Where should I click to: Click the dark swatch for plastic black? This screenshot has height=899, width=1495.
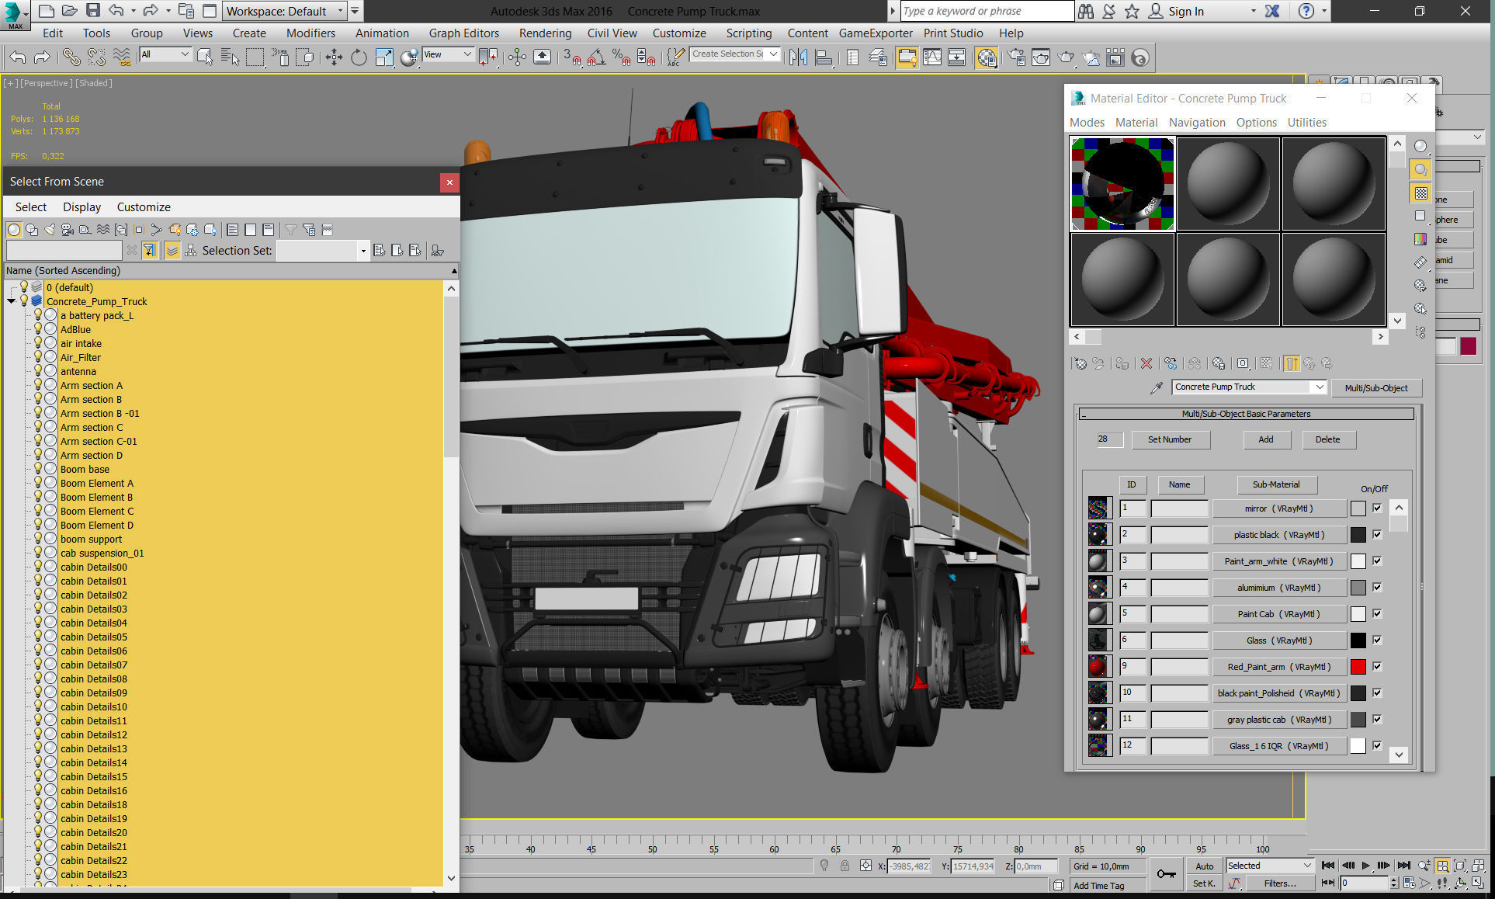pos(1358,535)
